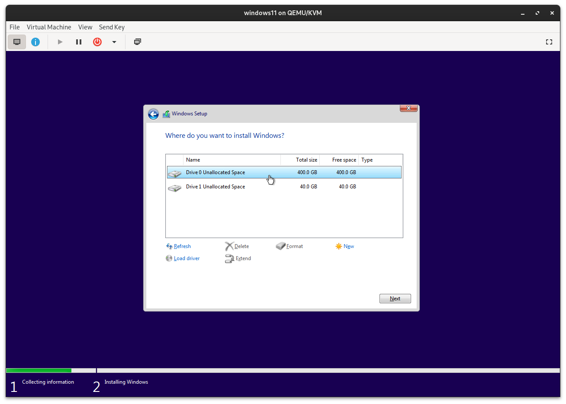Click the Windows Setup title icon
Viewport: 566px width, 404px height.
(166, 114)
